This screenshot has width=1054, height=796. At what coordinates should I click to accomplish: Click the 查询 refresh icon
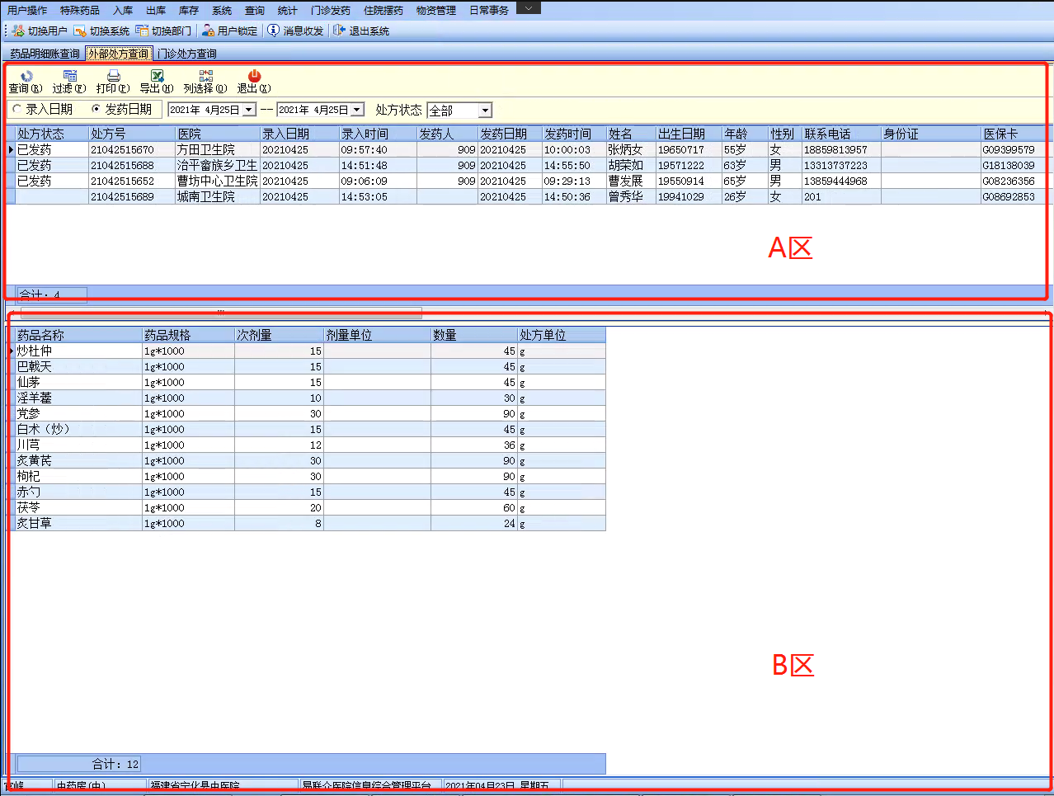point(26,76)
